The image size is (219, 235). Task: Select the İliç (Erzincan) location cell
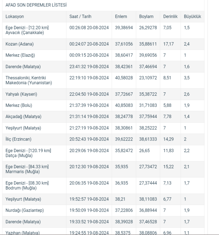click(34, 139)
